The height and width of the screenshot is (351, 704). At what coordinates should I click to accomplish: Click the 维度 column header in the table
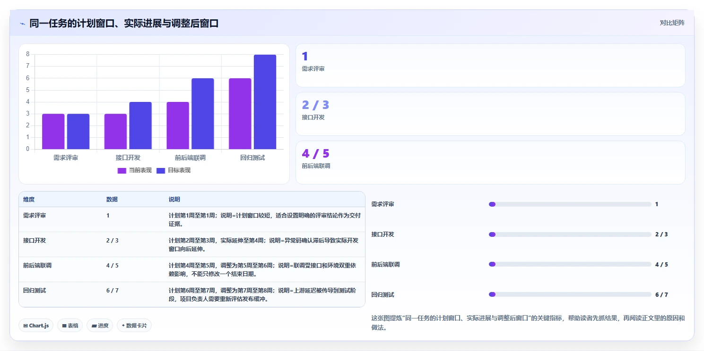tap(29, 200)
